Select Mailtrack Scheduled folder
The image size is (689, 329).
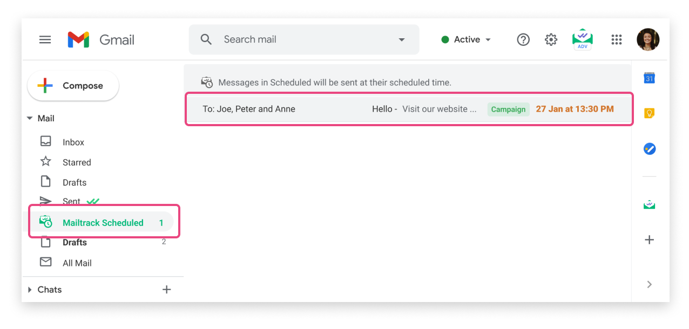pos(103,223)
